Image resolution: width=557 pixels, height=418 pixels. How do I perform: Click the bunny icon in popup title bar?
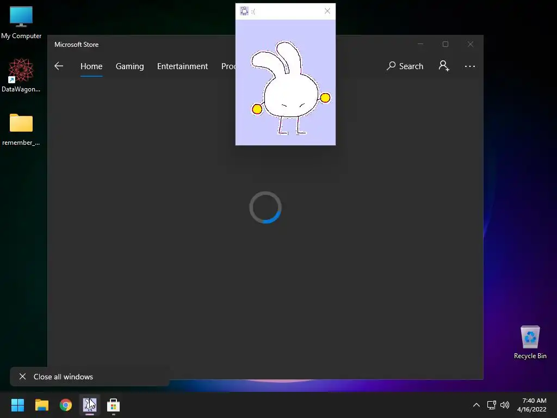(244, 11)
